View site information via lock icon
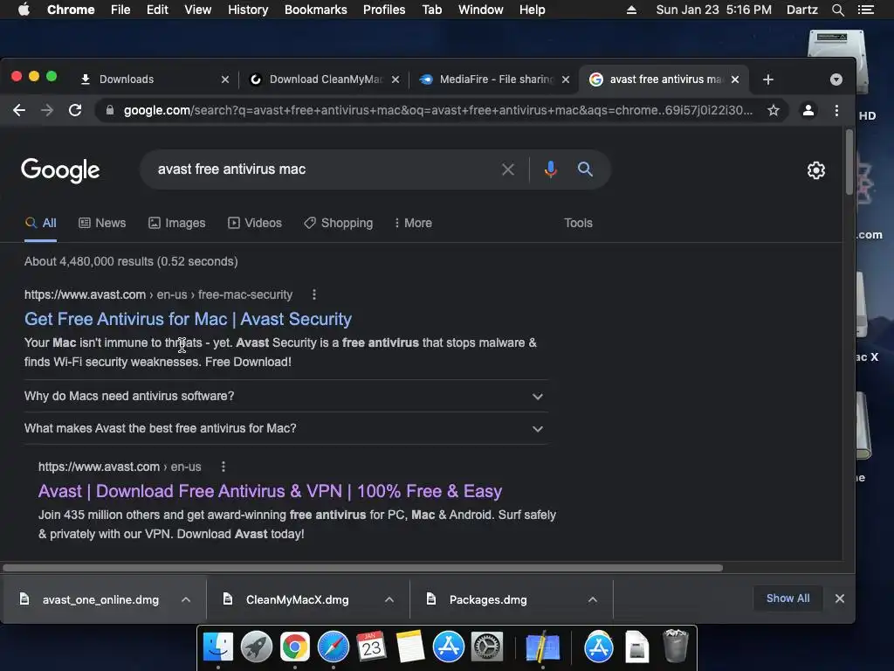Screen dimensions: 894x671 (x=109, y=110)
